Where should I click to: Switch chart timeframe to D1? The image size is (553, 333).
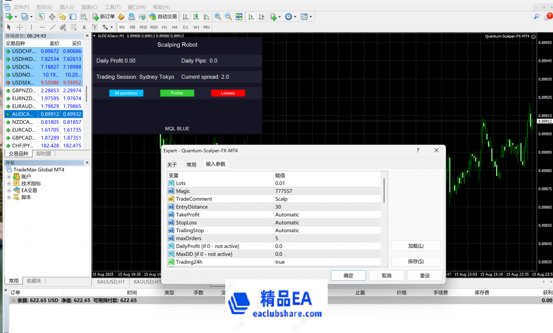pos(185,27)
